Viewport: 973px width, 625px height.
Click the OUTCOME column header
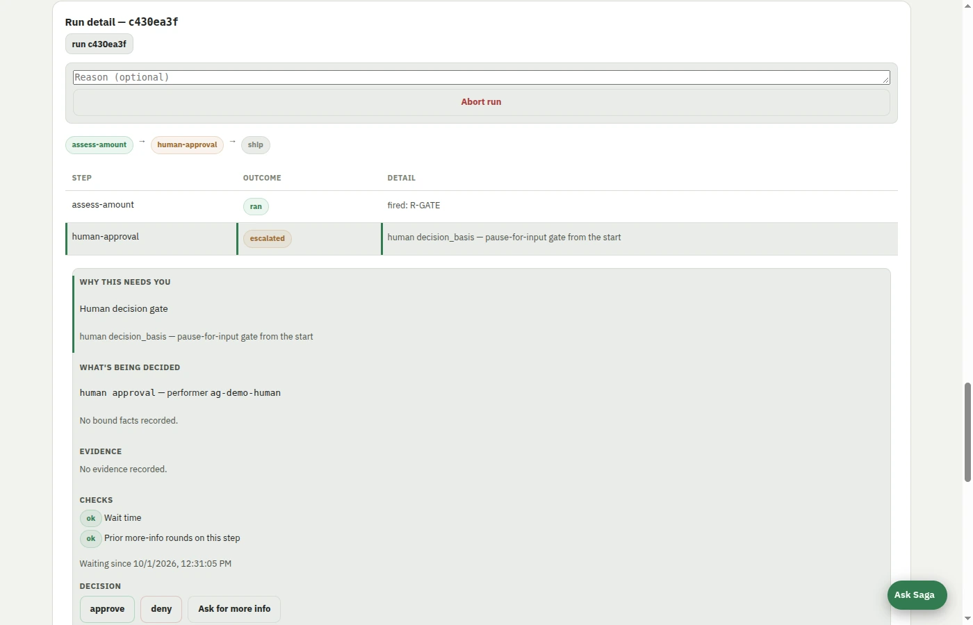pos(262,178)
